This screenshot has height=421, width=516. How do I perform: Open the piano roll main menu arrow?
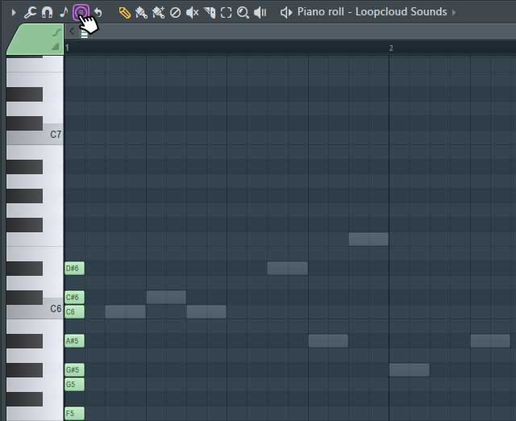tap(14, 12)
